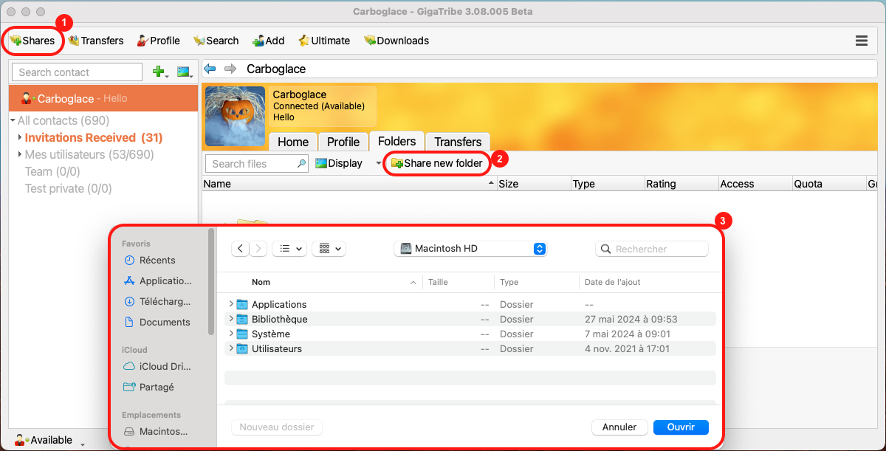Select Documents in Favoris sidebar

(x=164, y=322)
